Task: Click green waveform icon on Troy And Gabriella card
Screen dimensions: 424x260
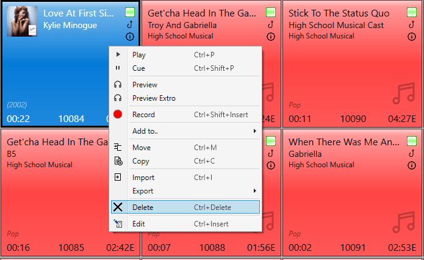Action: (271, 12)
